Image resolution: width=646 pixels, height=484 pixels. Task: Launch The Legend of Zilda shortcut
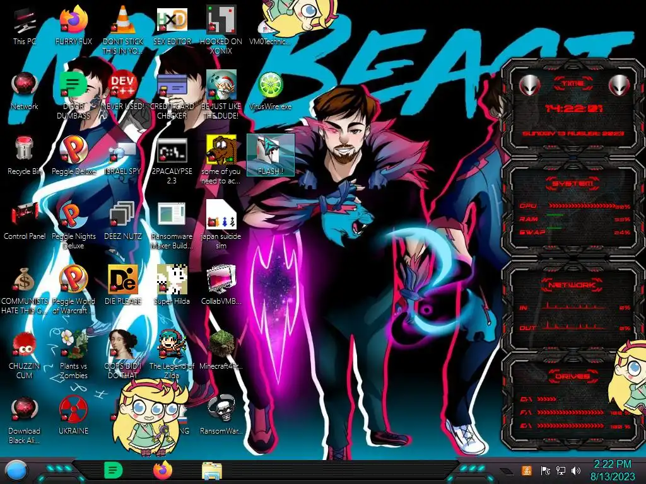coord(172,355)
